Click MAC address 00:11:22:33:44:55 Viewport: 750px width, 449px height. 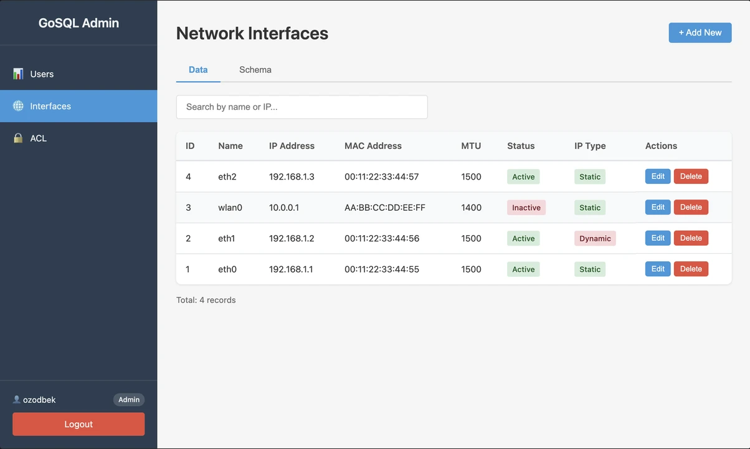[x=382, y=269]
